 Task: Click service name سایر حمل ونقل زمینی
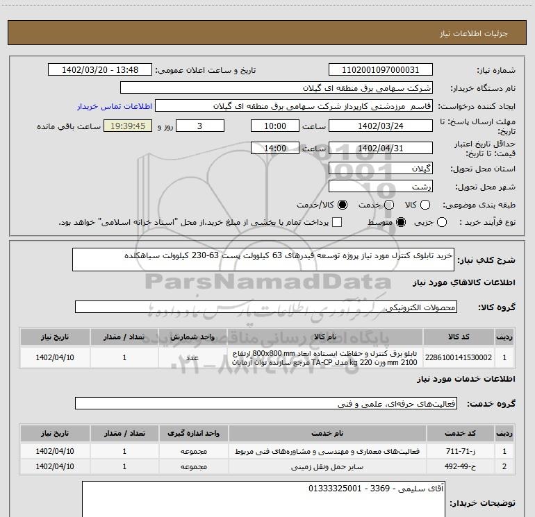pyautogui.click(x=327, y=466)
